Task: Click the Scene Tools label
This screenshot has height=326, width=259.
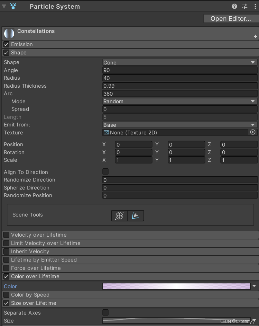Action: point(28,215)
